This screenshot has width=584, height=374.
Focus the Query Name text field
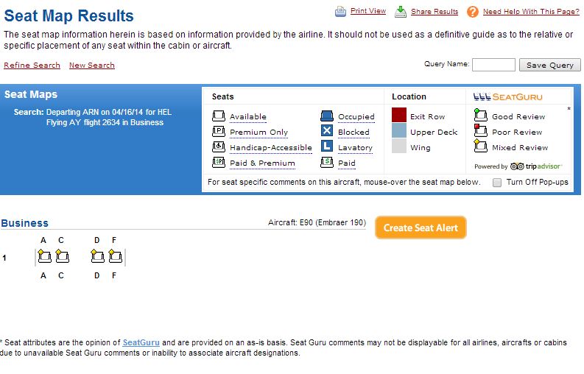point(493,65)
